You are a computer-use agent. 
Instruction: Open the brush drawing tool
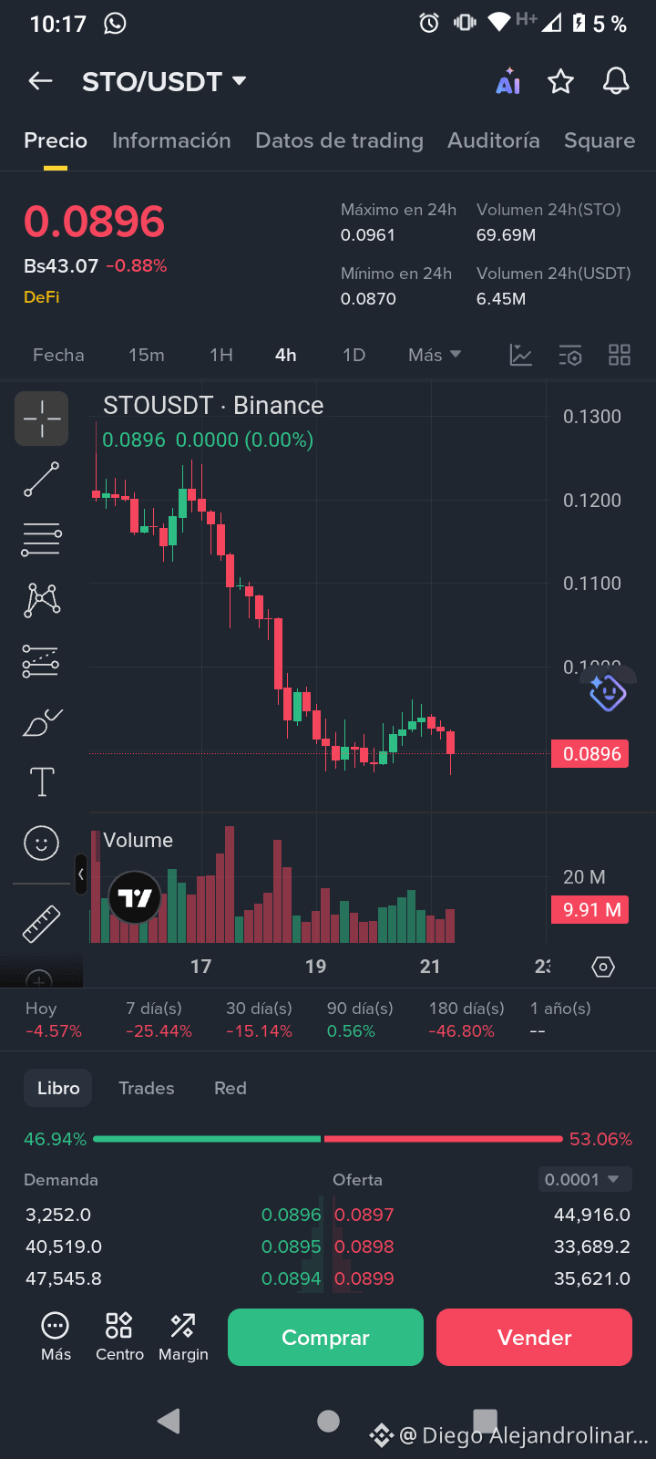tap(42, 722)
